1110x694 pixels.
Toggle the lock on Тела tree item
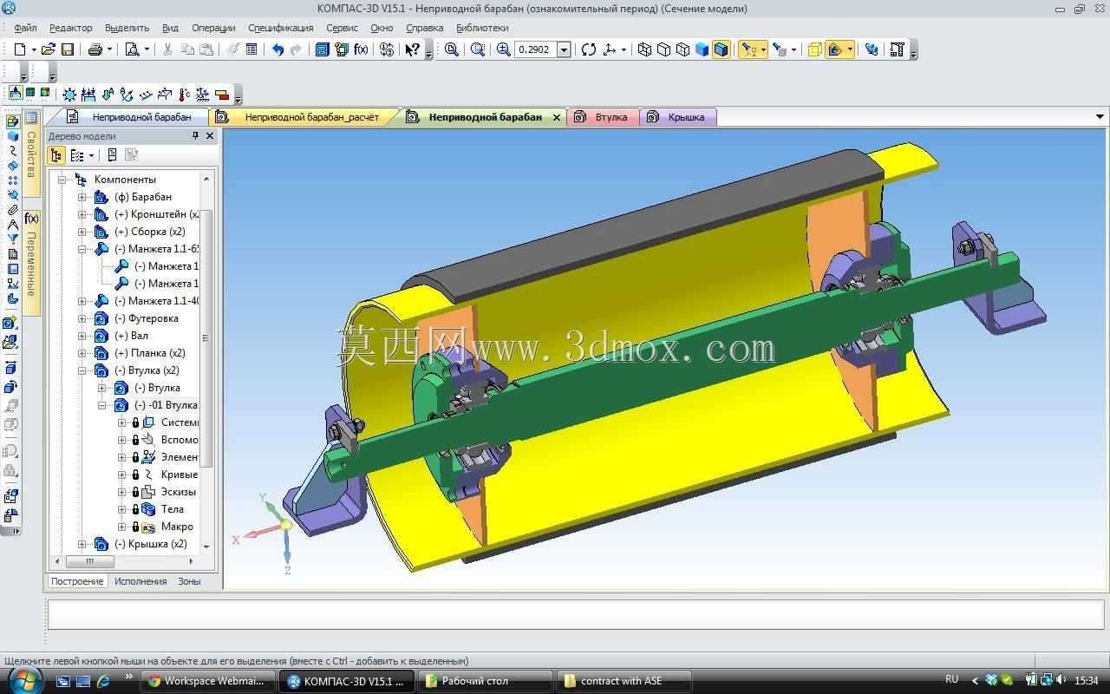pos(135,509)
